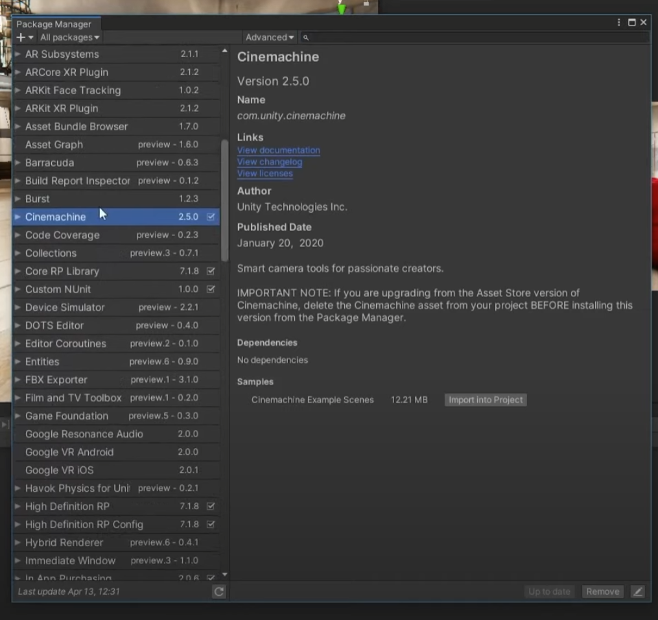Viewport: 658px width, 620px height.
Task: Expand the Cinemachine package arrow
Action: click(18, 217)
